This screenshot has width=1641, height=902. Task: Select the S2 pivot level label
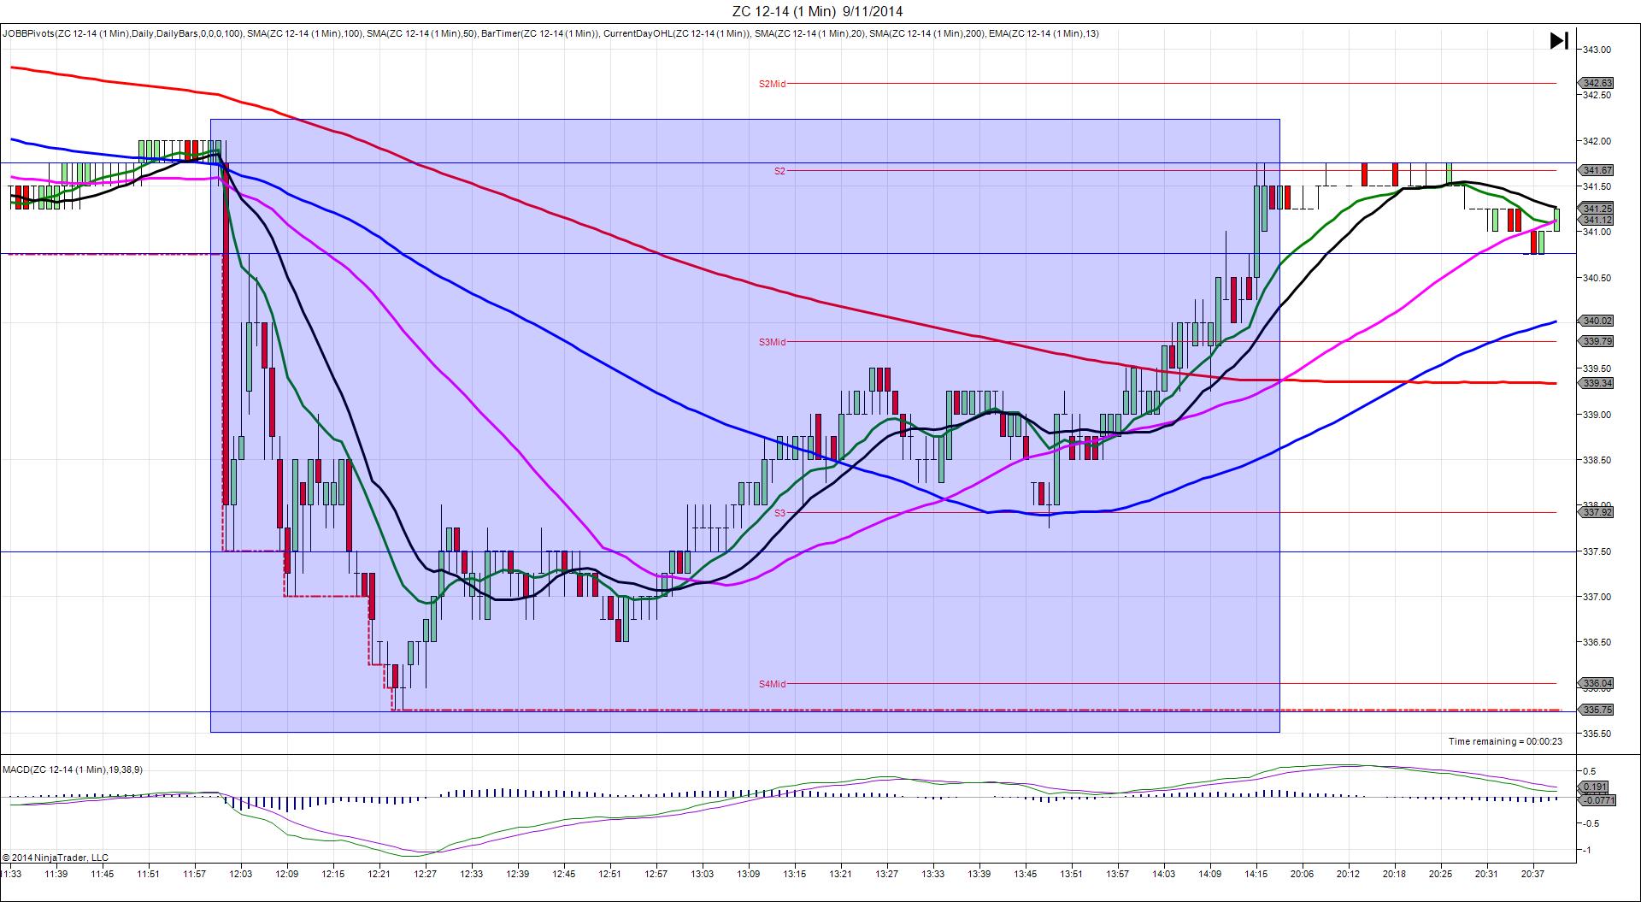click(779, 171)
